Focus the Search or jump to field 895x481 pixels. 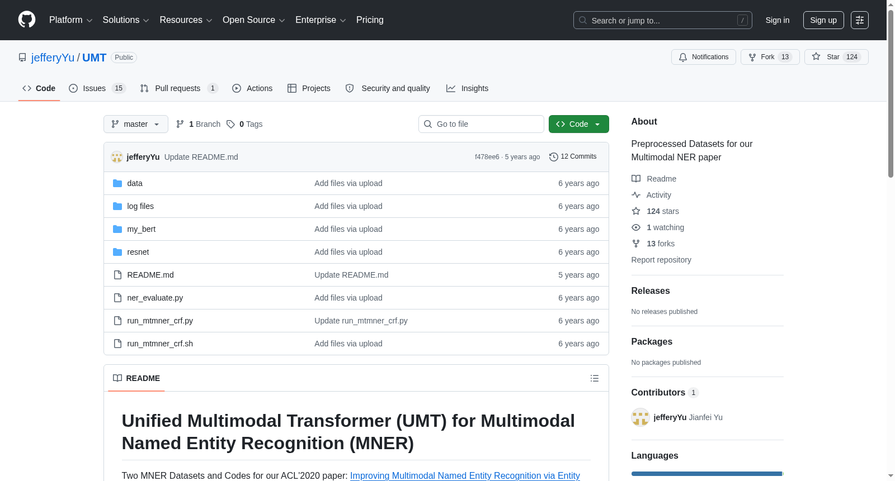[662, 20]
